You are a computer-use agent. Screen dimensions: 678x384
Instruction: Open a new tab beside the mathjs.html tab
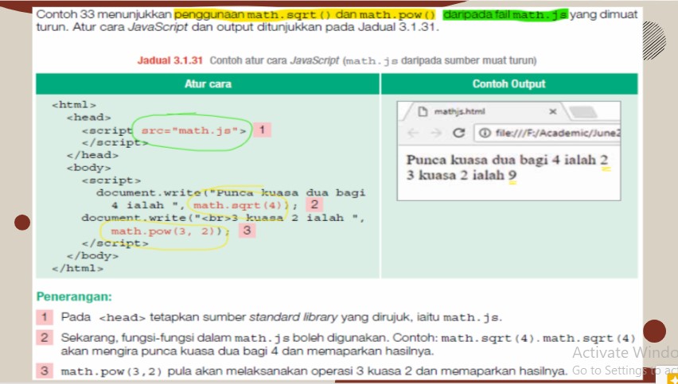[x=582, y=112]
